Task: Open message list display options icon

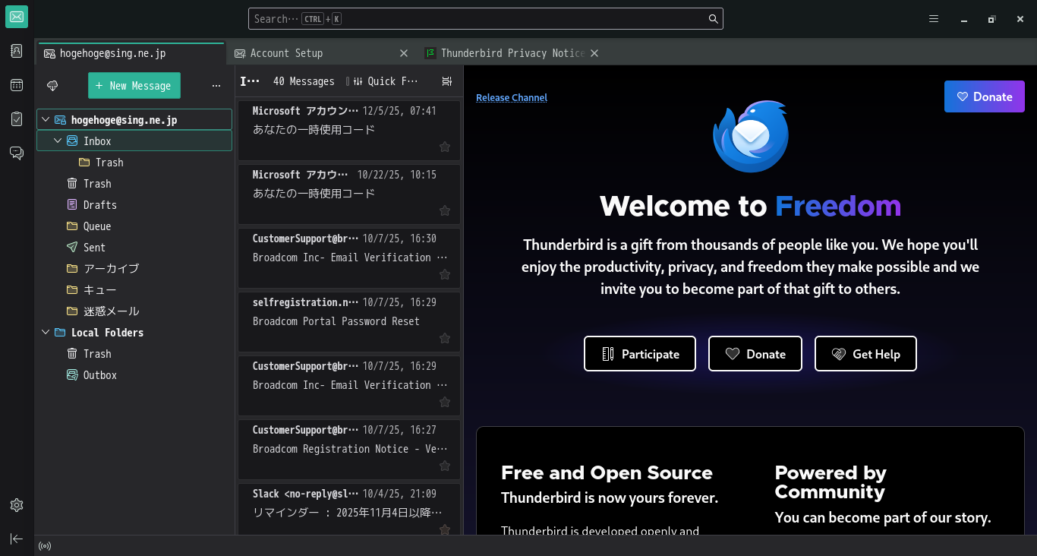Action: pos(446,81)
